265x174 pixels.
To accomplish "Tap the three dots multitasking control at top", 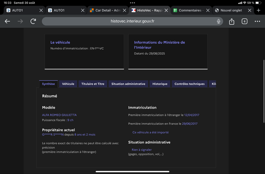I will click(132, 3).
